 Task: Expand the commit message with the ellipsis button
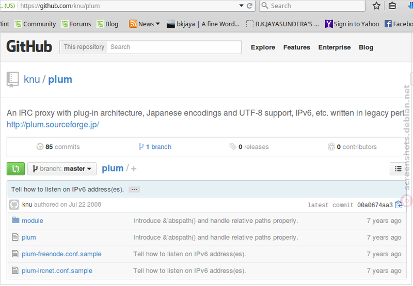click(134, 190)
